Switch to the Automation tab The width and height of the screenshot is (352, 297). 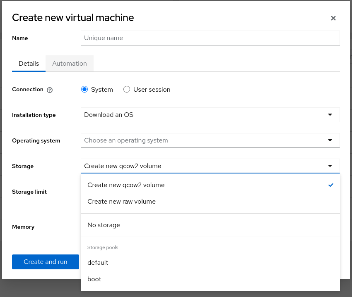coord(69,63)
